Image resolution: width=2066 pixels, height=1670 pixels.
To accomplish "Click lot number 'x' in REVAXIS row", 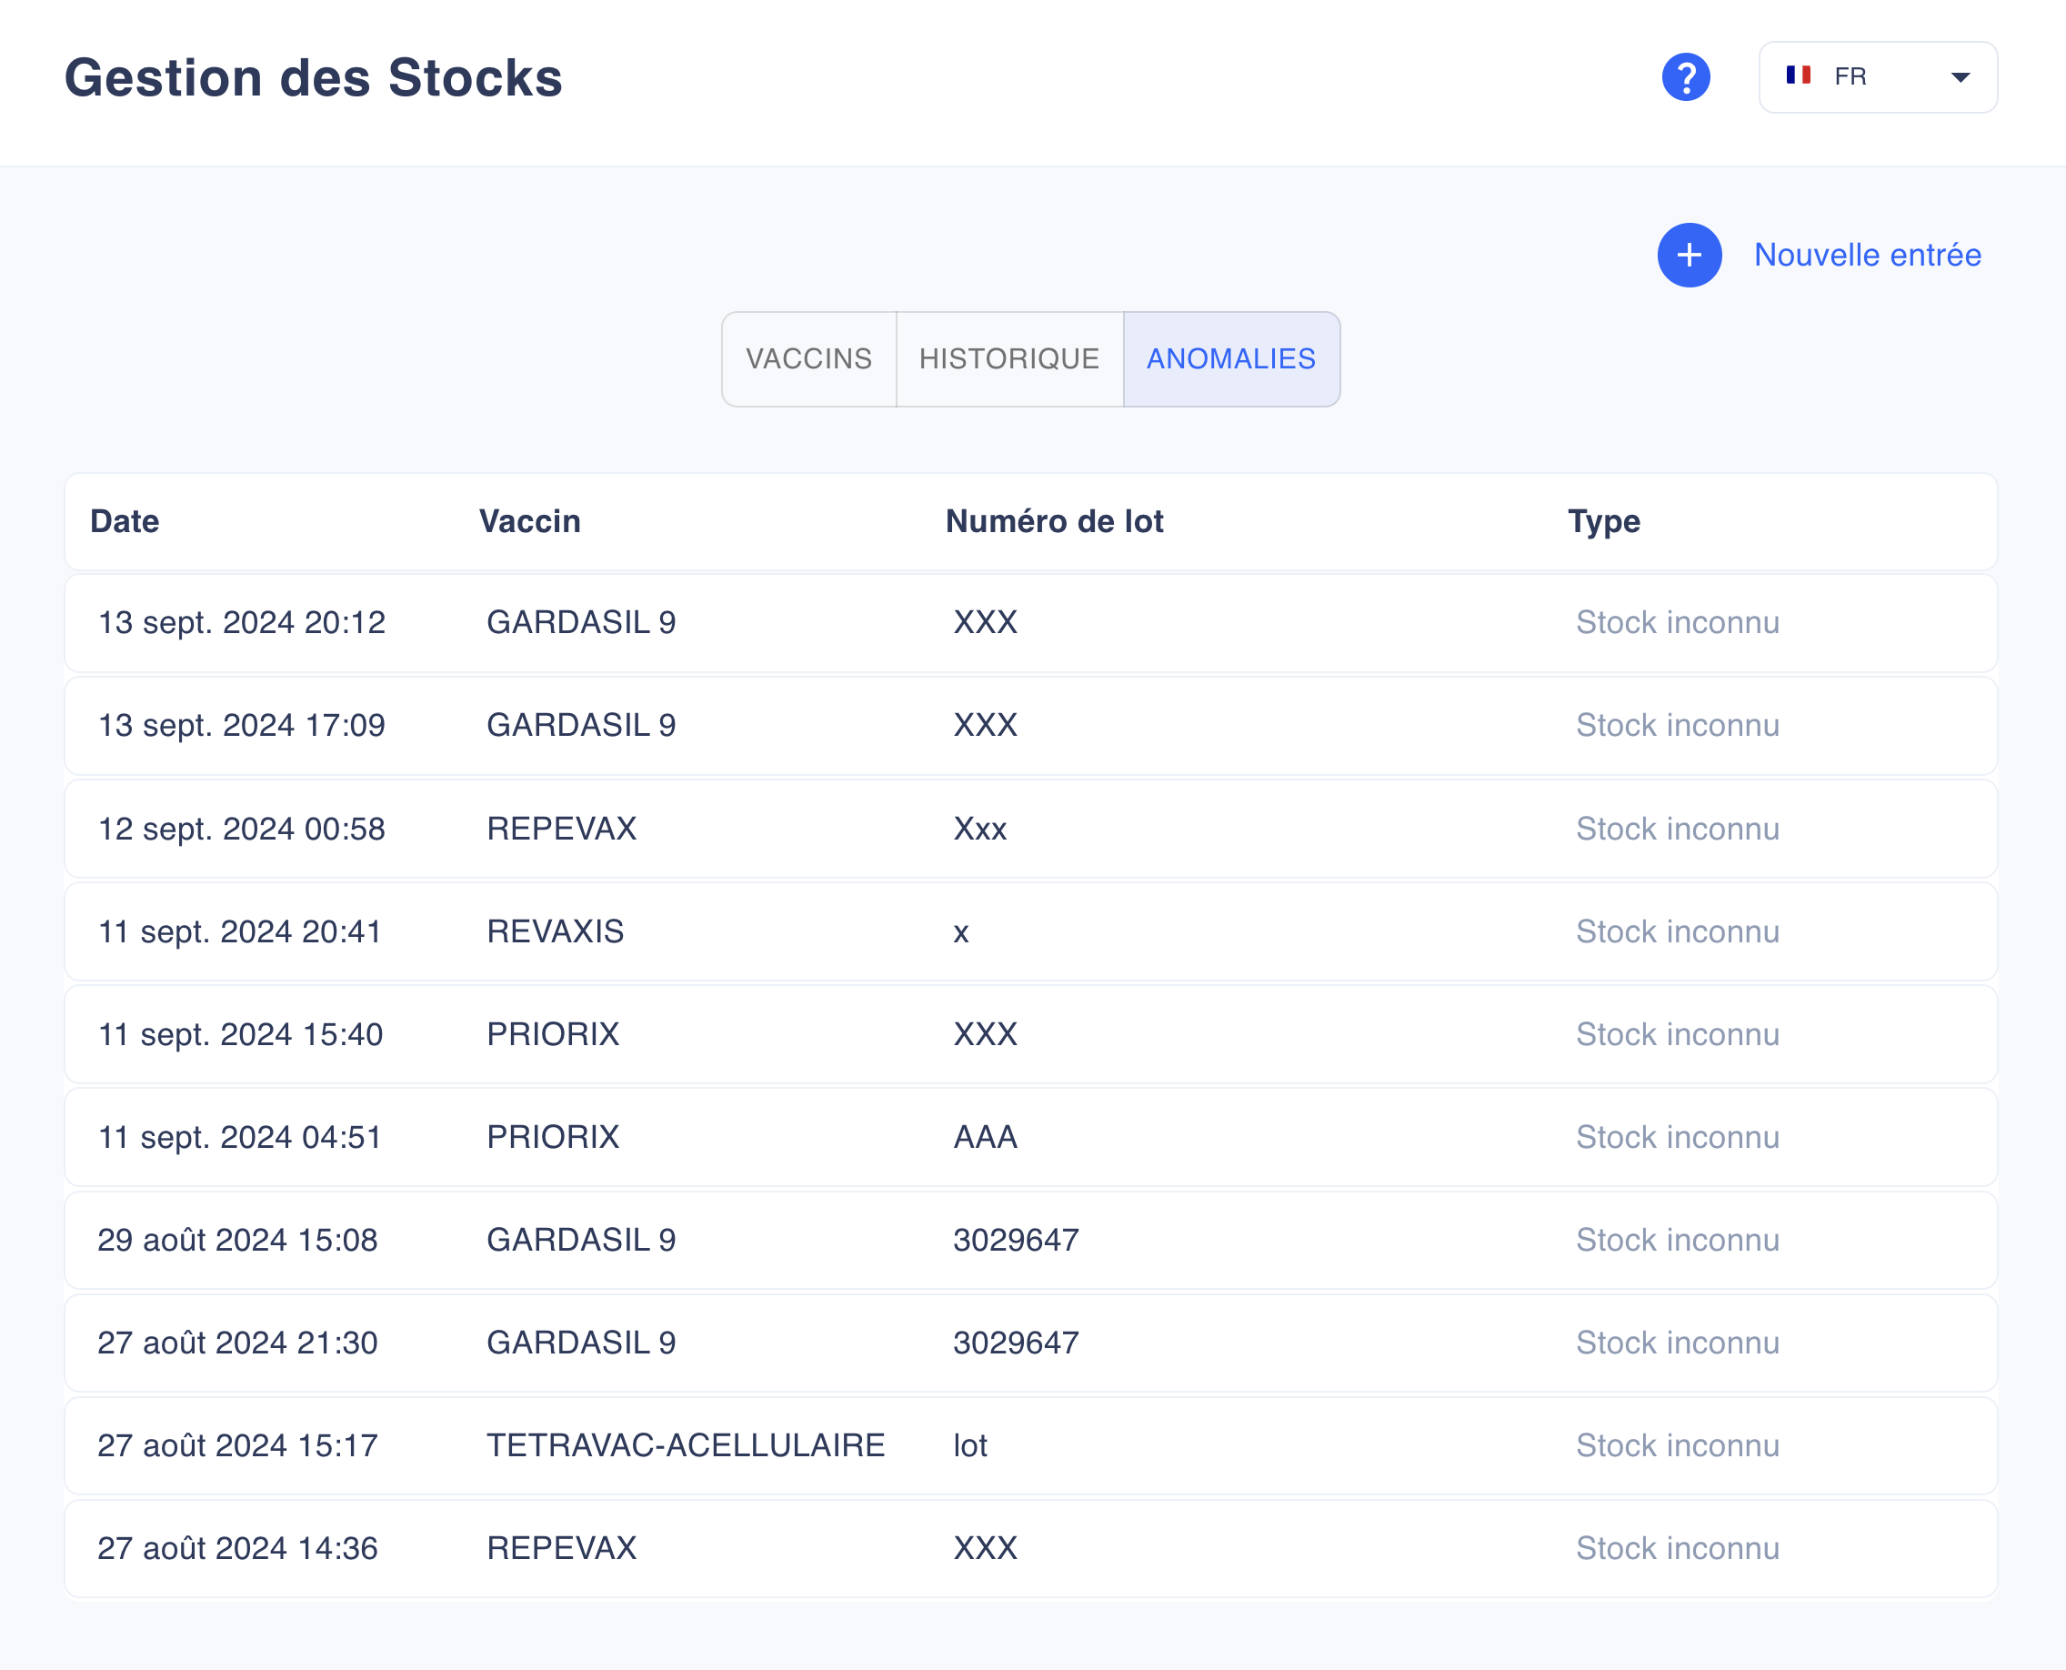I will click(x=961, y=933).
